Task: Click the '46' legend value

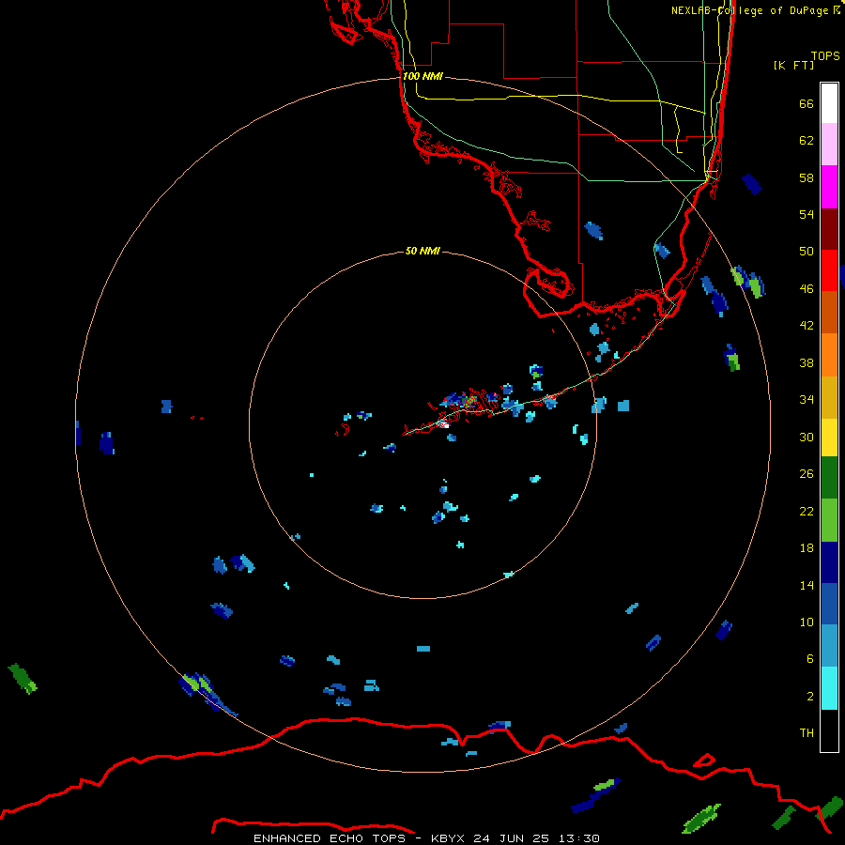Action: [807, 289]
